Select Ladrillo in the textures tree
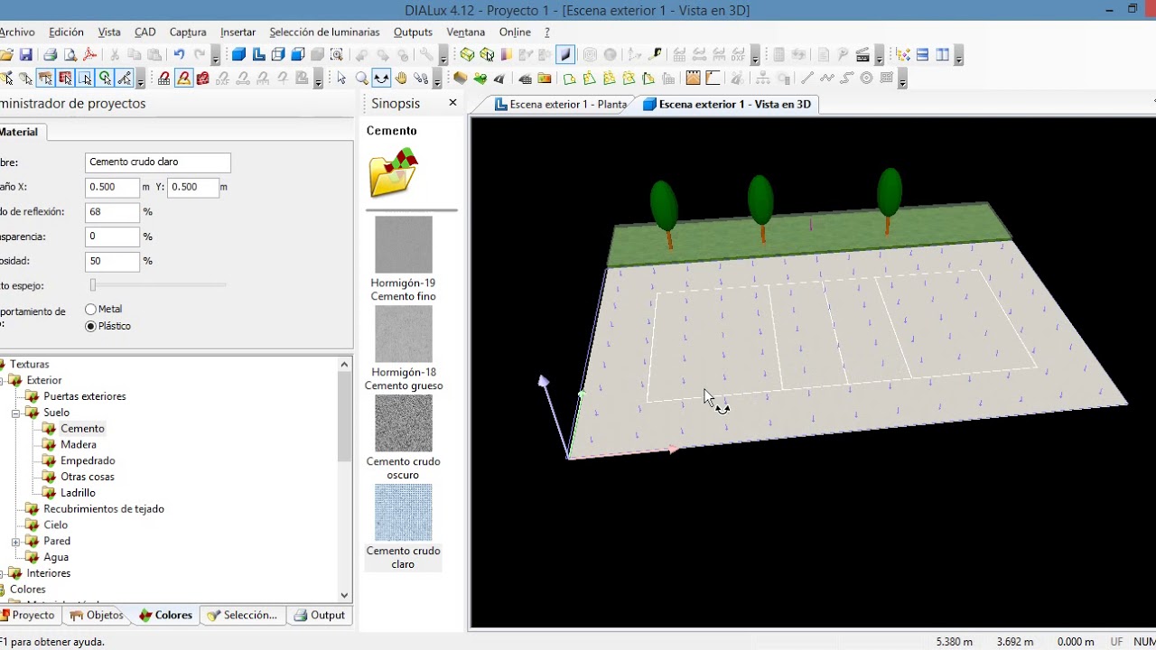 pyautogui.click(x=78, y=493)
